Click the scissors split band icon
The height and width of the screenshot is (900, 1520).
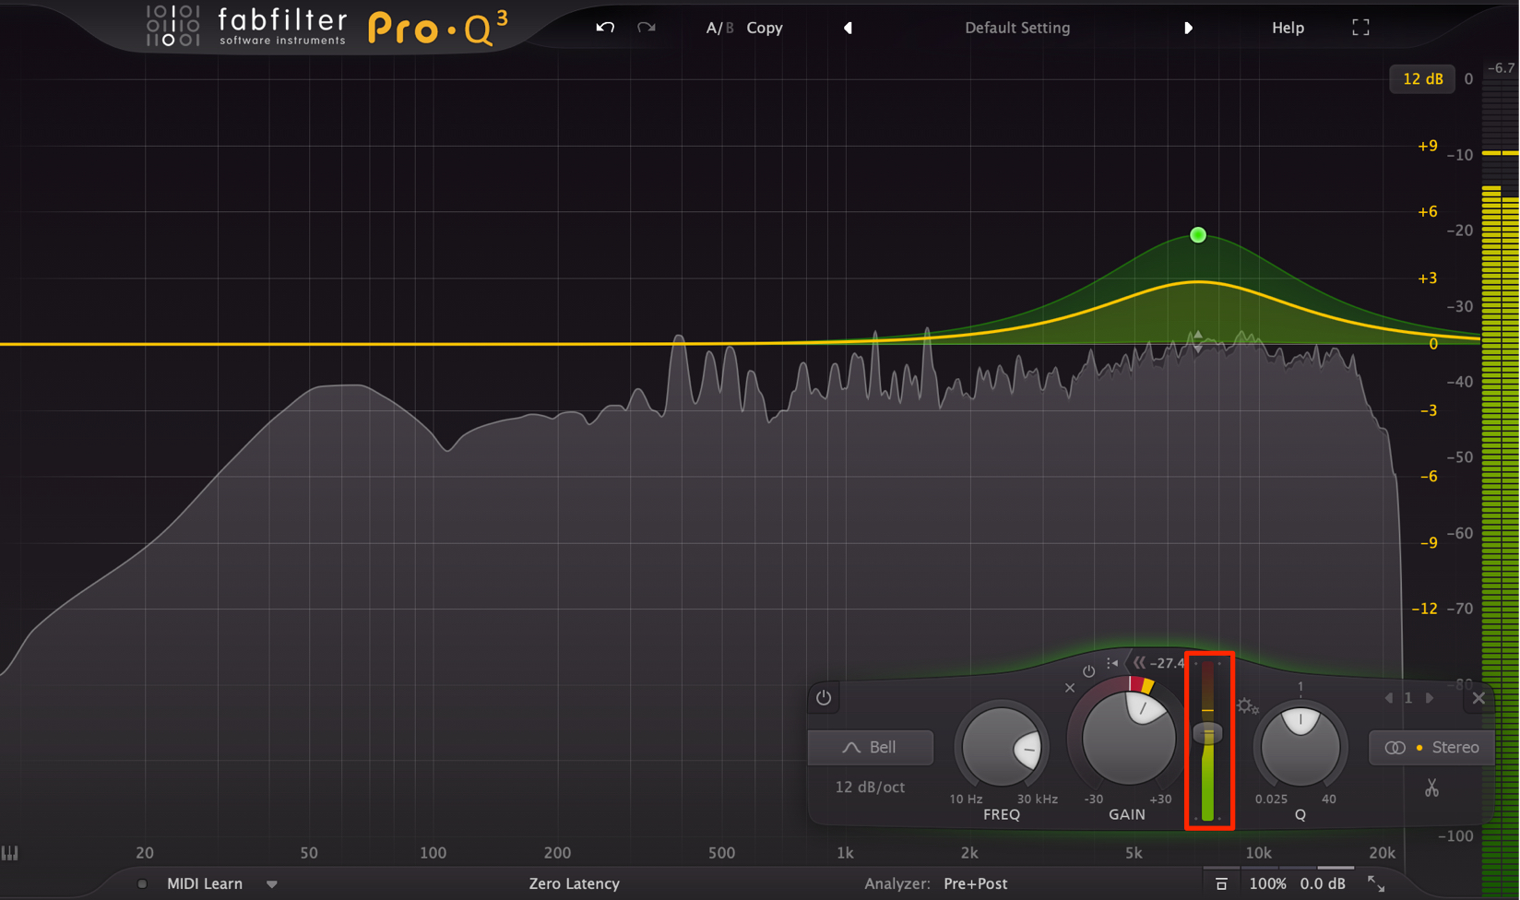[1431, 788]
